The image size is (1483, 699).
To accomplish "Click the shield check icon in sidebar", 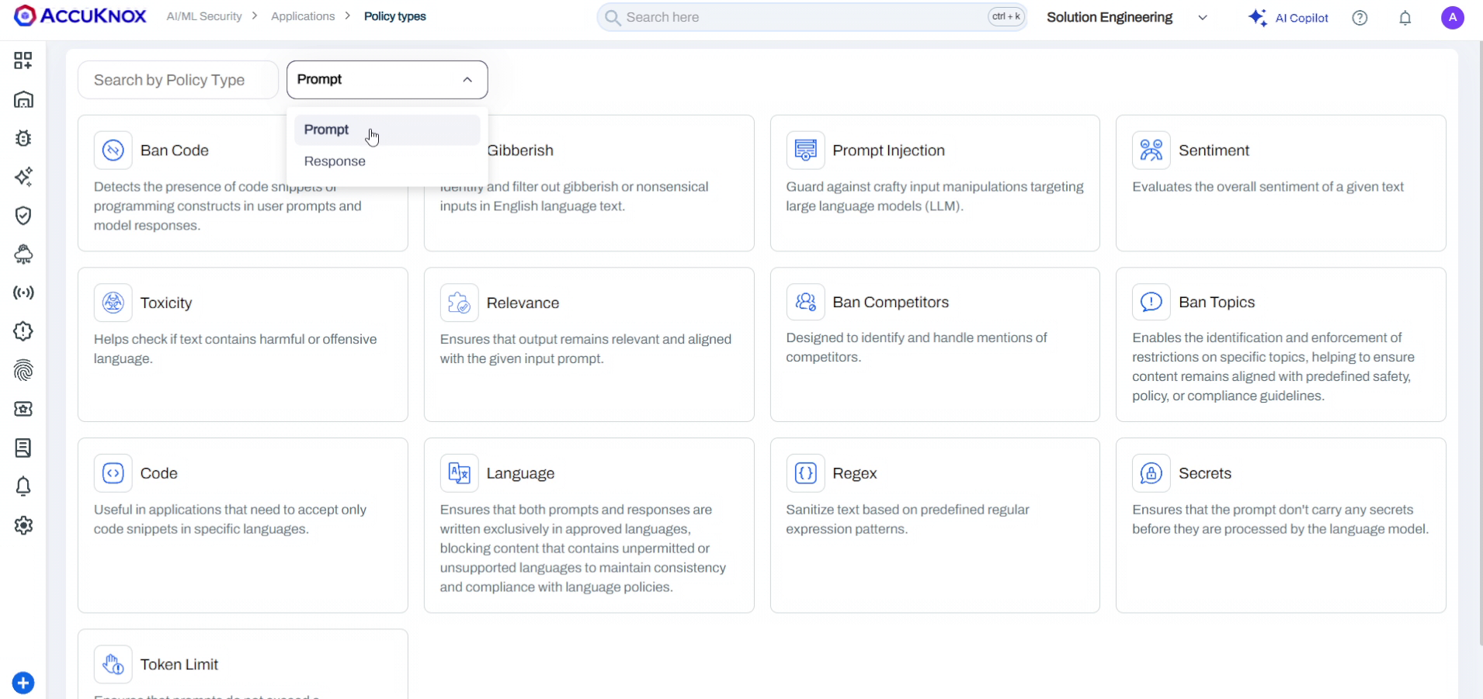I will (x=23, y=216).
